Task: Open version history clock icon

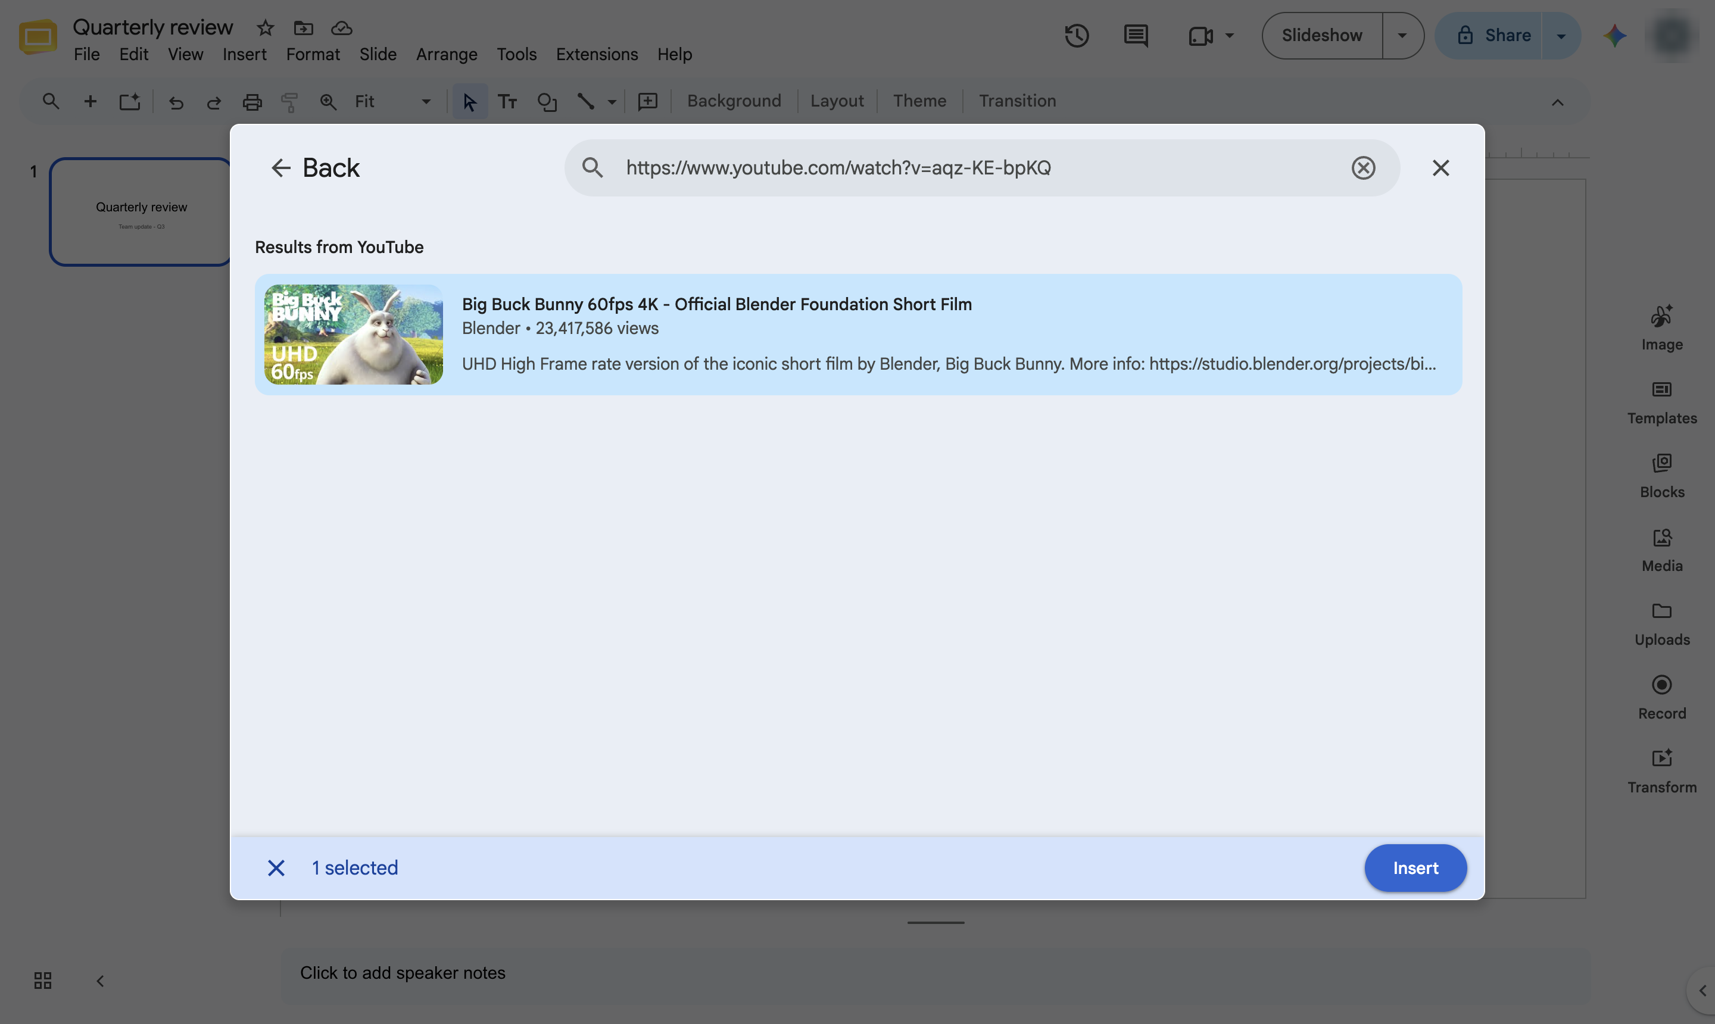Action: 1077,35
